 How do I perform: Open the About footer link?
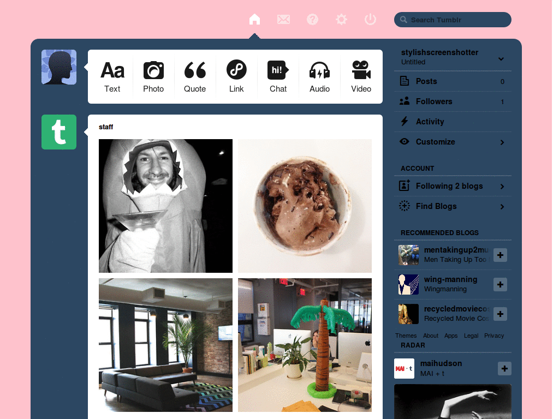431,336
